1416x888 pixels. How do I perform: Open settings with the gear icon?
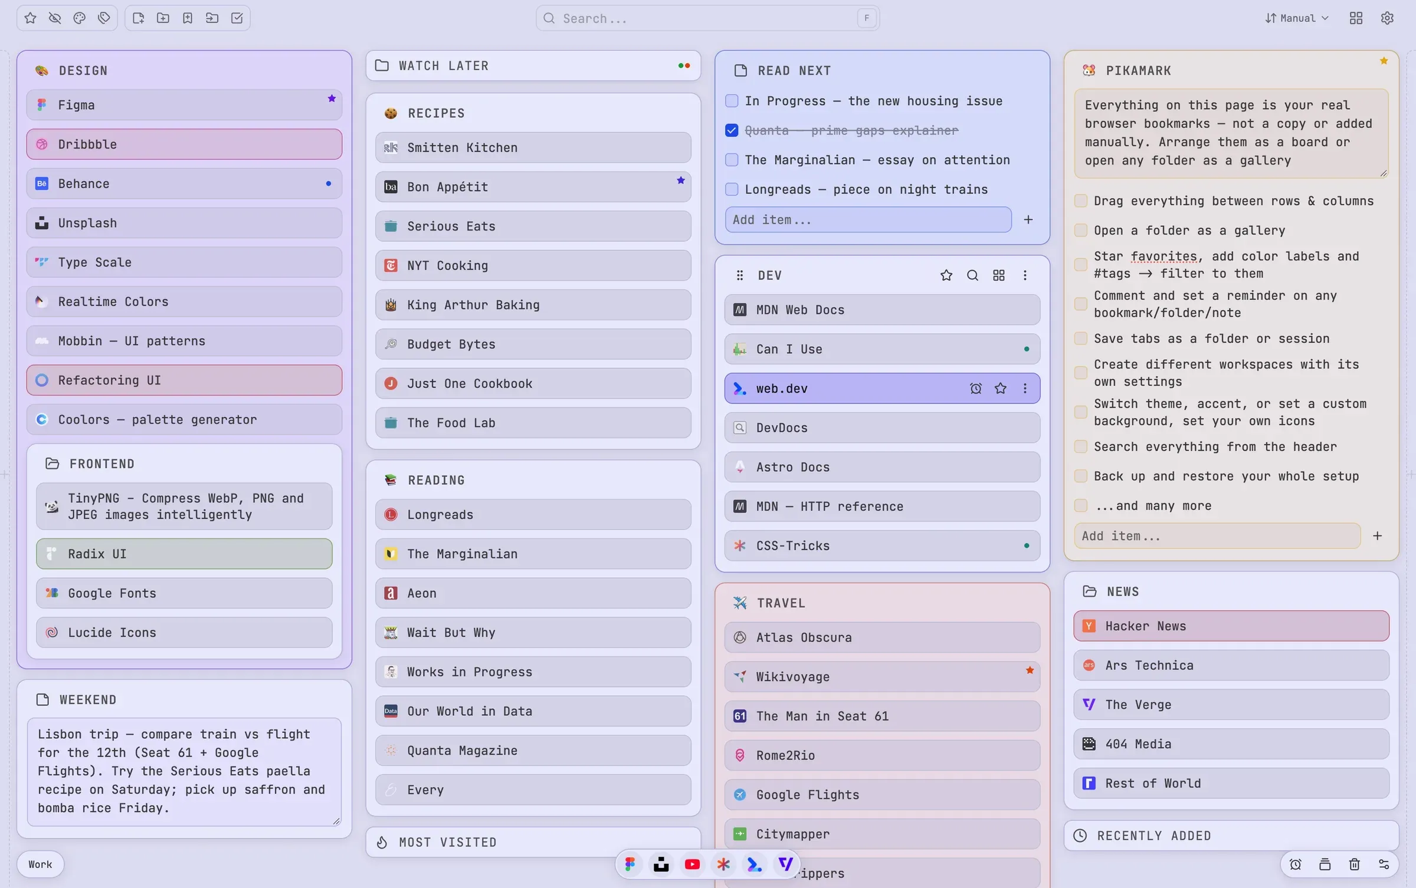1387,18
